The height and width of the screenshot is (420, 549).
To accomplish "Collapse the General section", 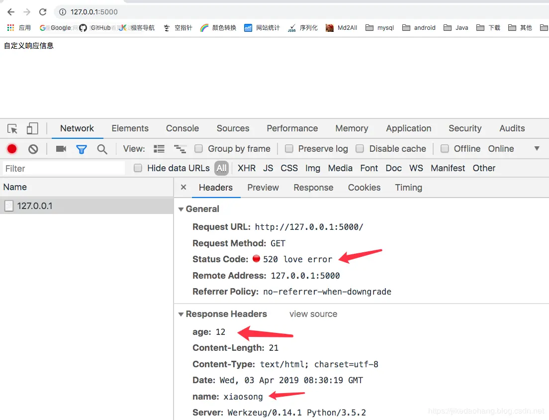I will pos(181,209).
